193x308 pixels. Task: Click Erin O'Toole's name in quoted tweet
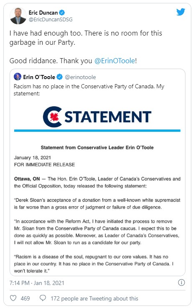(39, 77)
